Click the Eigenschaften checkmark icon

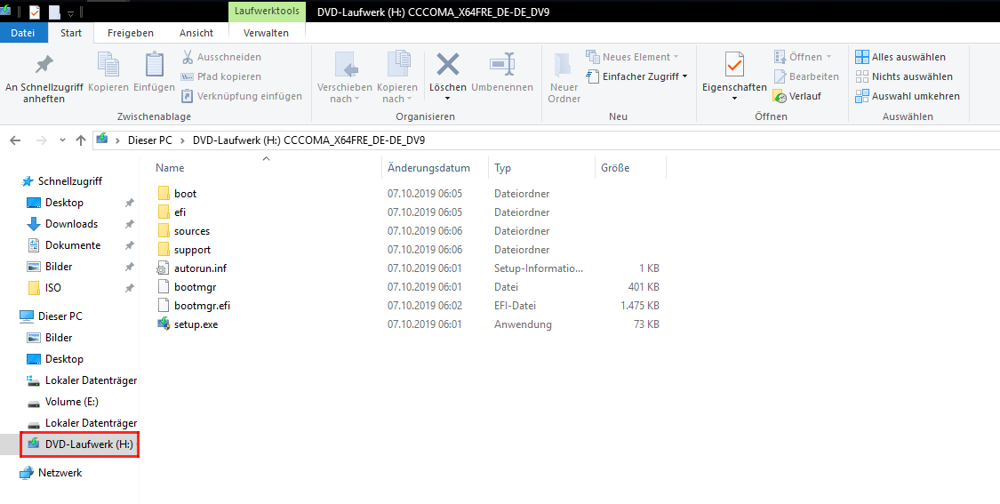point(735,64)
